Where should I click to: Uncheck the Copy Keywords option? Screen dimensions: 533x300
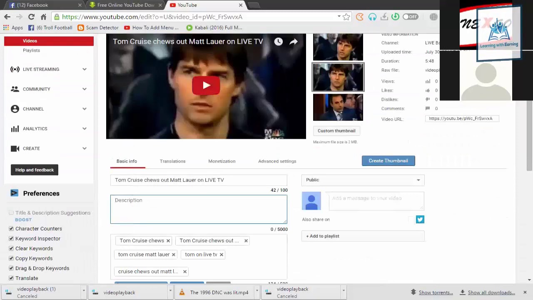(x=11, y=259)
